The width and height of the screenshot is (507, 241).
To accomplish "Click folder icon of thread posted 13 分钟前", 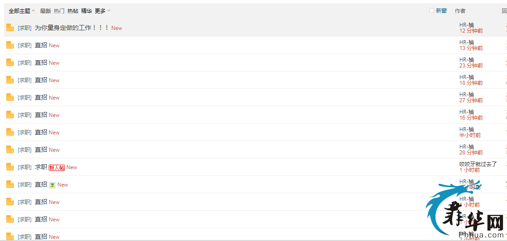I will (10, 45).
